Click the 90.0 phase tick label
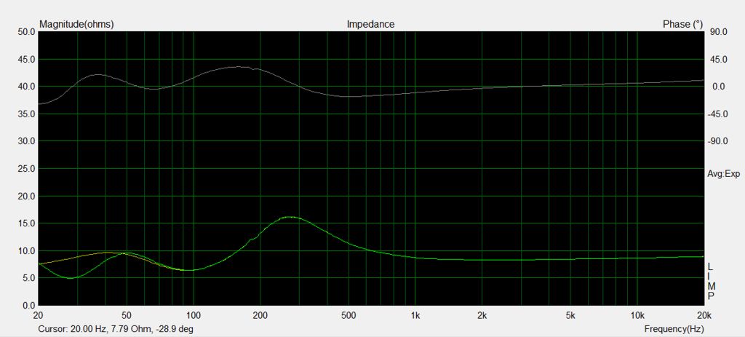Image resolution: width=745 pixels, height=337 pixels. tap(719, 32)
